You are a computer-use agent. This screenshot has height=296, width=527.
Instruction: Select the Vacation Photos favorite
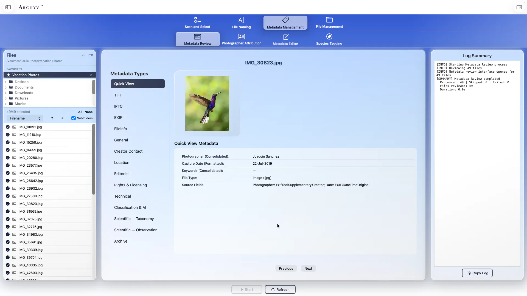click(x=50, y=75)
